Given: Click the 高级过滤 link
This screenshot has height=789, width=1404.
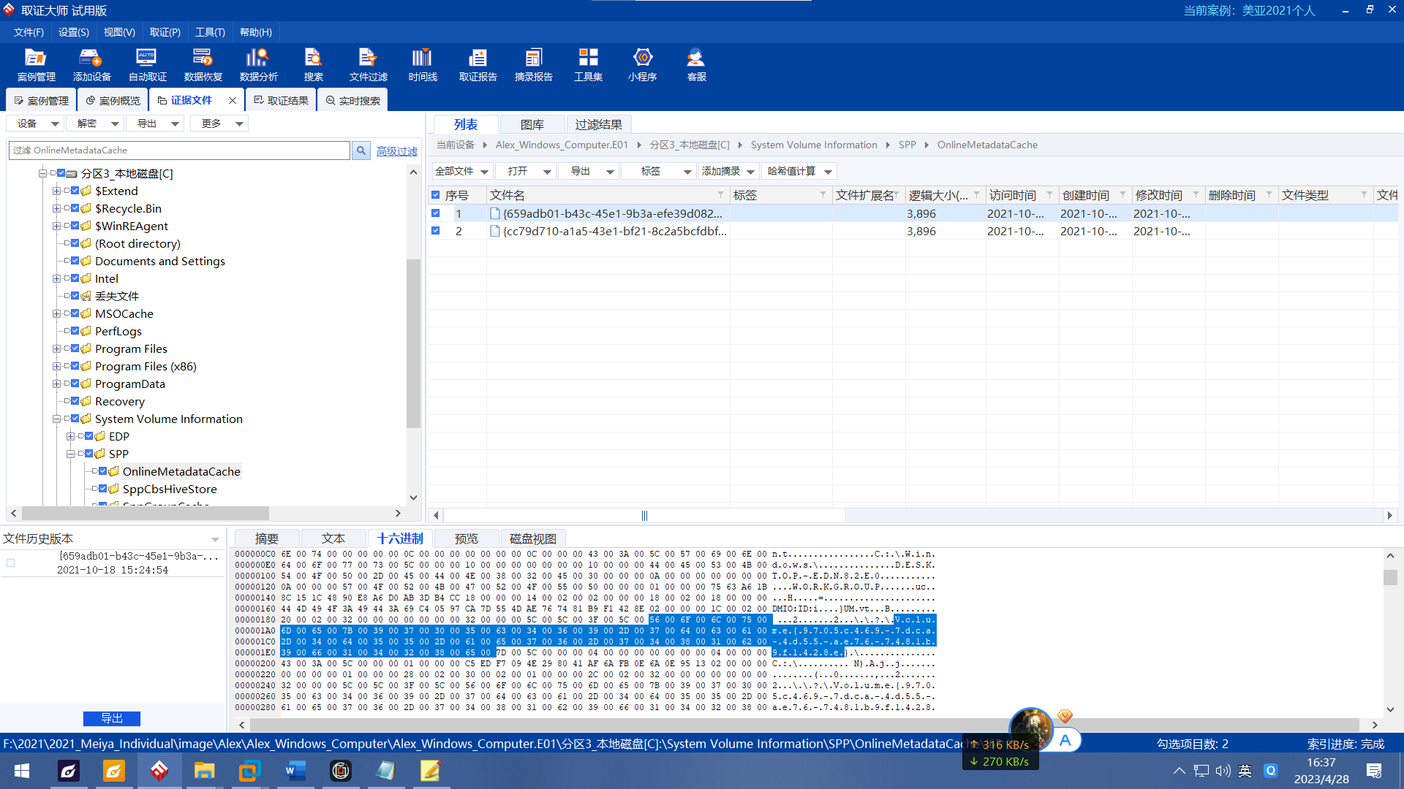Looking at the screenshot, I should 397,150.
